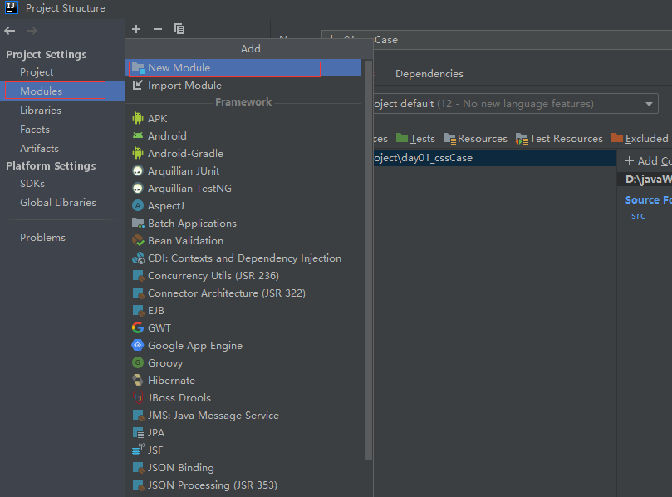Open the Libraries settings page
Screen dimensions: 672x497
tap(41, 111)
